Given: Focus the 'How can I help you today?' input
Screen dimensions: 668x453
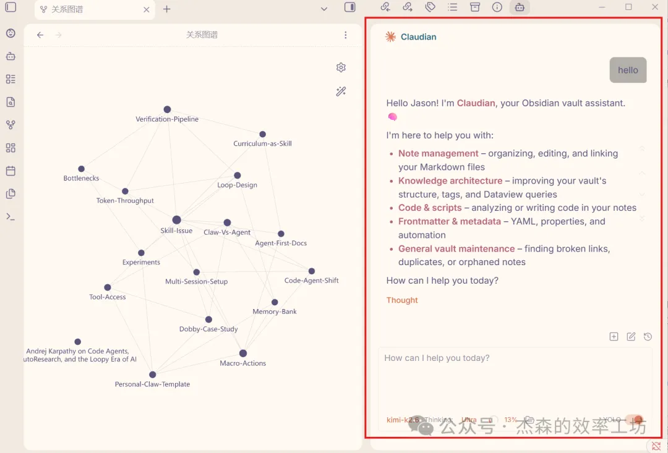Looking at the screenshot, I should point(515,379).
